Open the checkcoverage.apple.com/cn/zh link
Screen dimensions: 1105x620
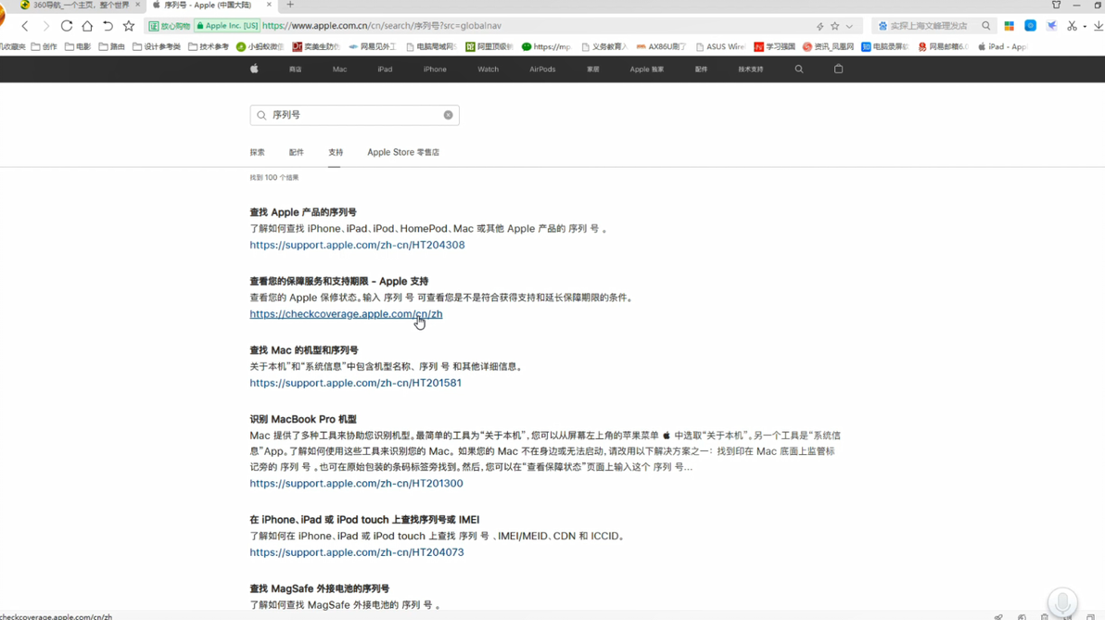[x=346, y=314]
